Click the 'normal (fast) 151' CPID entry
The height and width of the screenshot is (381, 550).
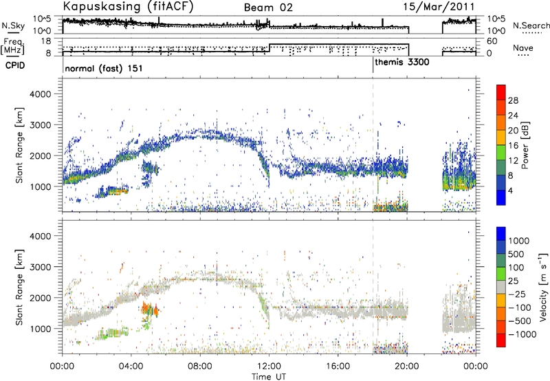[x=104, y=68]
